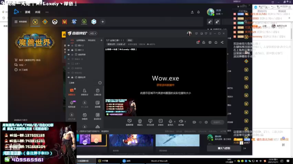Viewport: 293px width, 164px height.
Task: Open YY item in Windows taskbar
Action: click(103, 161)
